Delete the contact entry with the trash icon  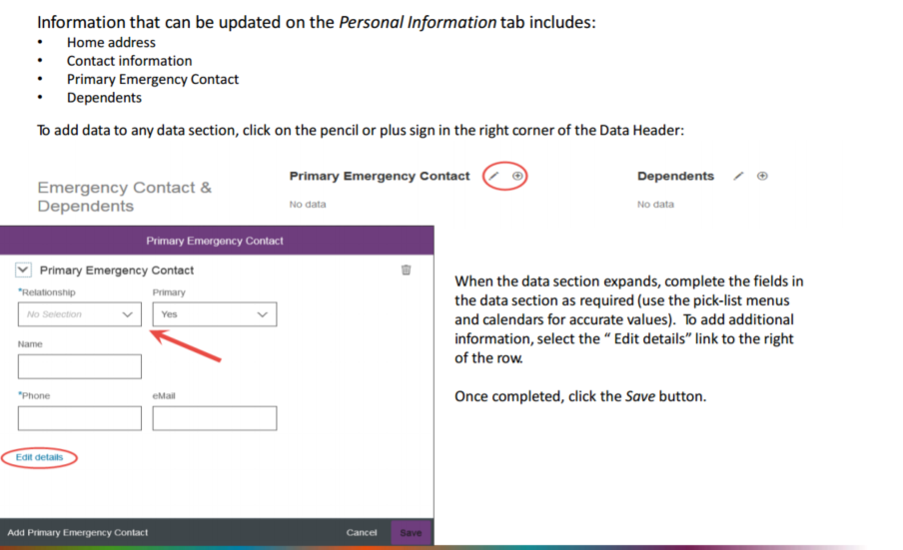pos(406,270)
